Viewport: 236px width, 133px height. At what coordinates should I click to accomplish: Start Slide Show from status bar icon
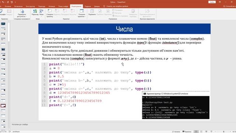(211, 132)
